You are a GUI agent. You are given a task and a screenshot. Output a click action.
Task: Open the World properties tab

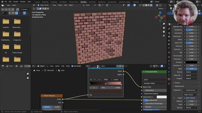169,48
